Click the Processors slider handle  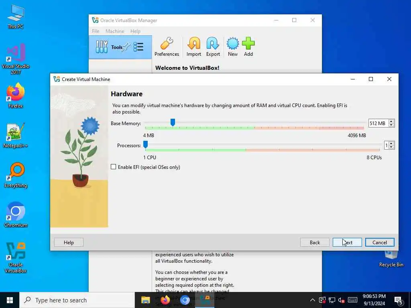click(x=145, y=144)
